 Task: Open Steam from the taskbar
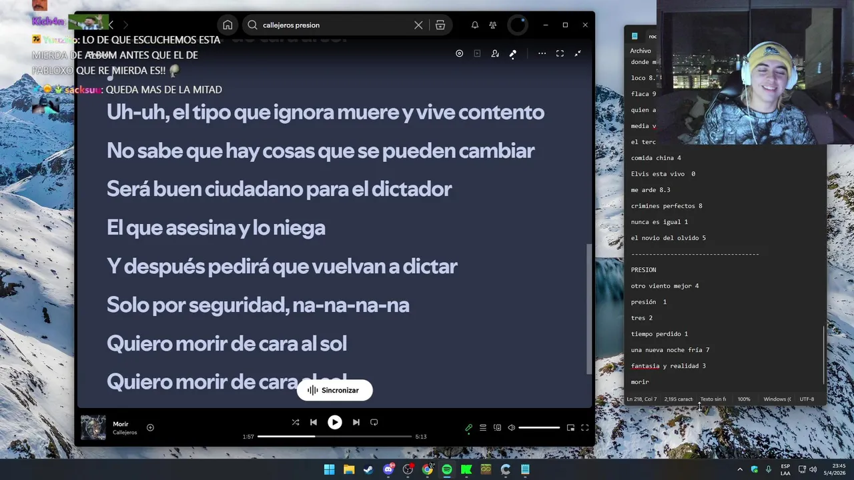[x=368, y=469]
